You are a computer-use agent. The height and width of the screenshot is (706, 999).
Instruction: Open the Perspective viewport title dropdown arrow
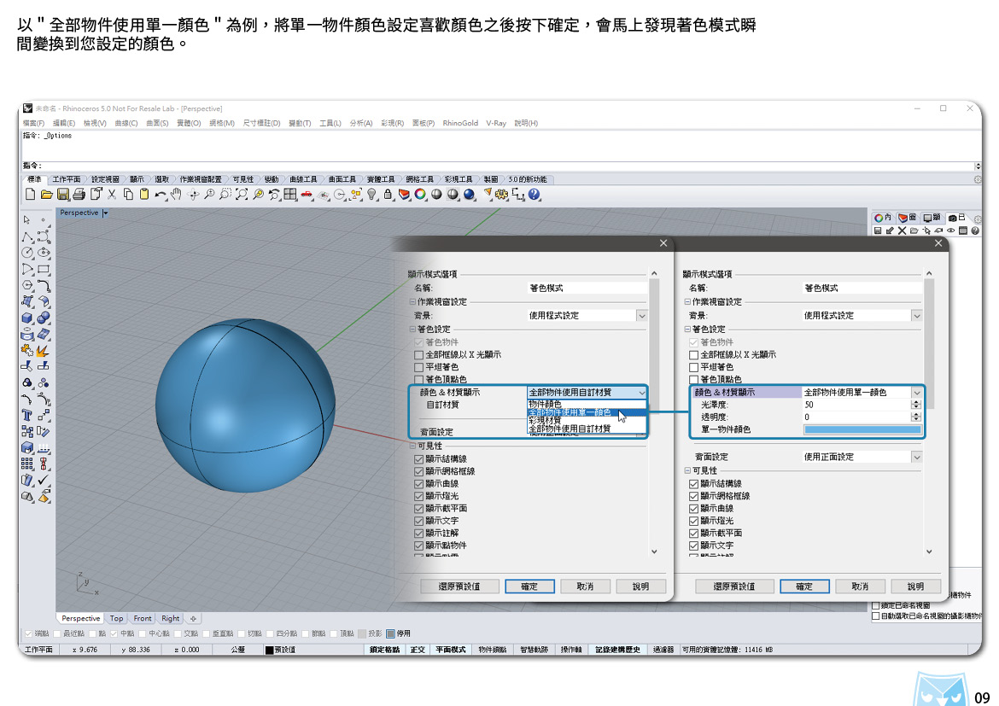click(x=105, y=213)
